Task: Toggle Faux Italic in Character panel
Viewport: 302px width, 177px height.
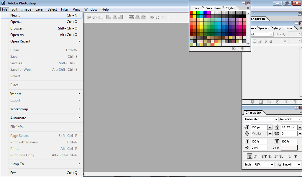Action: [x=255, y=156]
